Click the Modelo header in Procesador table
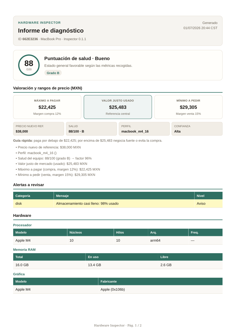This screenshot has height=334, width=236. pos(40,232)
